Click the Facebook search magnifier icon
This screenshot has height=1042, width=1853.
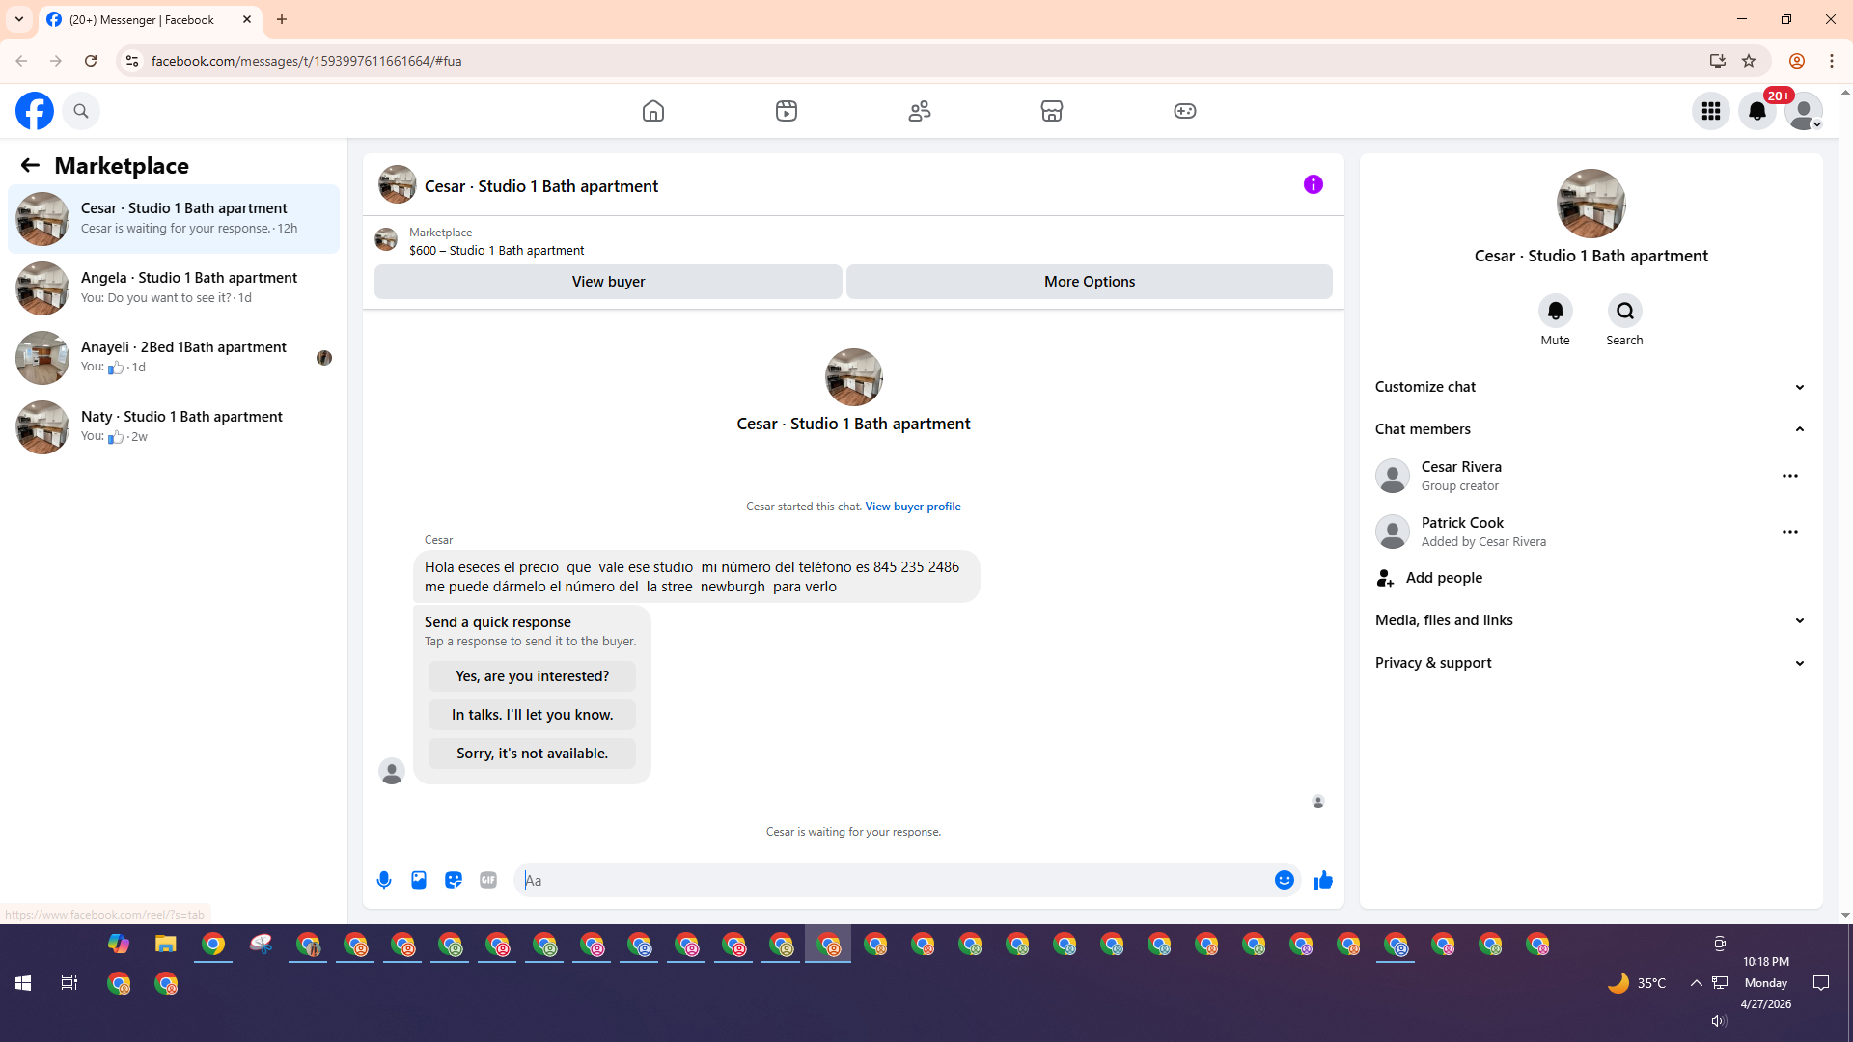(x=81, y=111)
